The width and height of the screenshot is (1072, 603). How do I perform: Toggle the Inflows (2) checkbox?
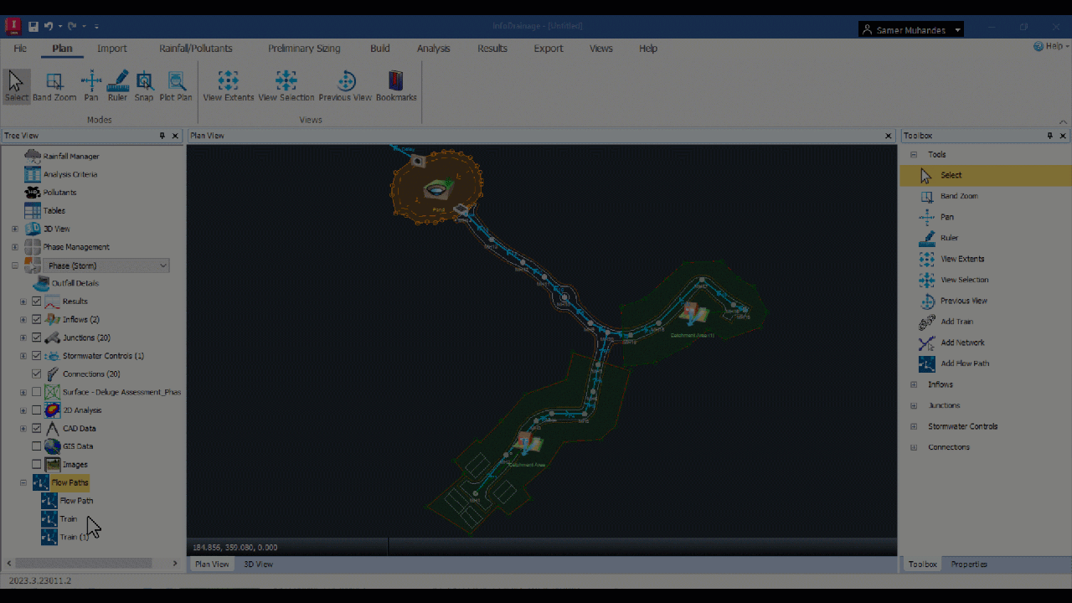coord(36,319)
